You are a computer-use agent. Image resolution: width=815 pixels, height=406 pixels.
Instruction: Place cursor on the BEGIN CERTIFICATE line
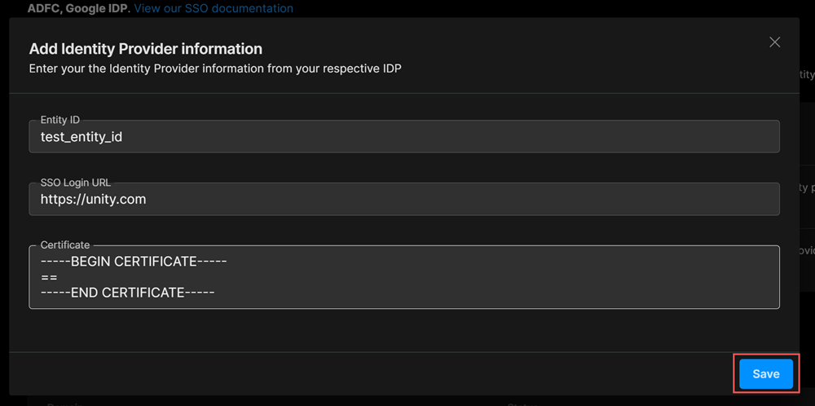click(133, 262)
